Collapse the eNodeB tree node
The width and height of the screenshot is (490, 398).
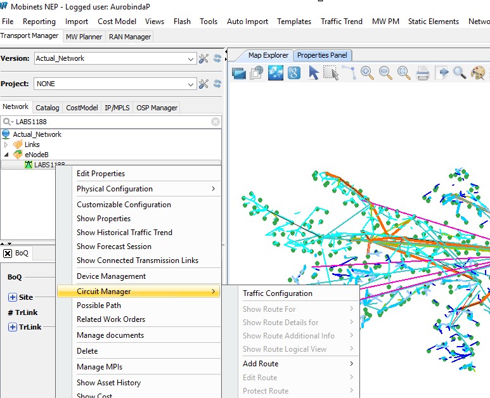point(6,155)
